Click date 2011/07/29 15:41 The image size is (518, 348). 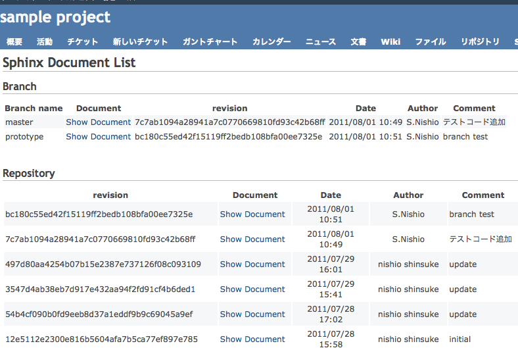click(331, 289)
